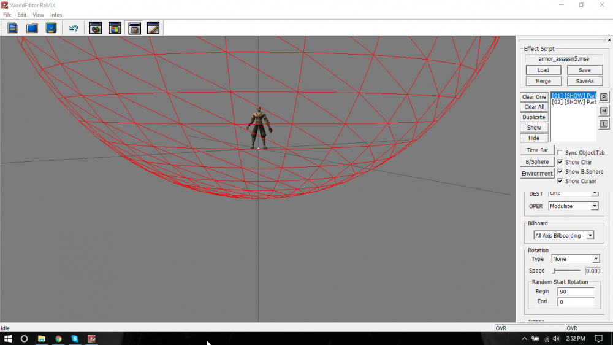Viewport: 613px width, 345px height.
Task: Open the OPER Modulate dropdown
Action: coord(573,206)
